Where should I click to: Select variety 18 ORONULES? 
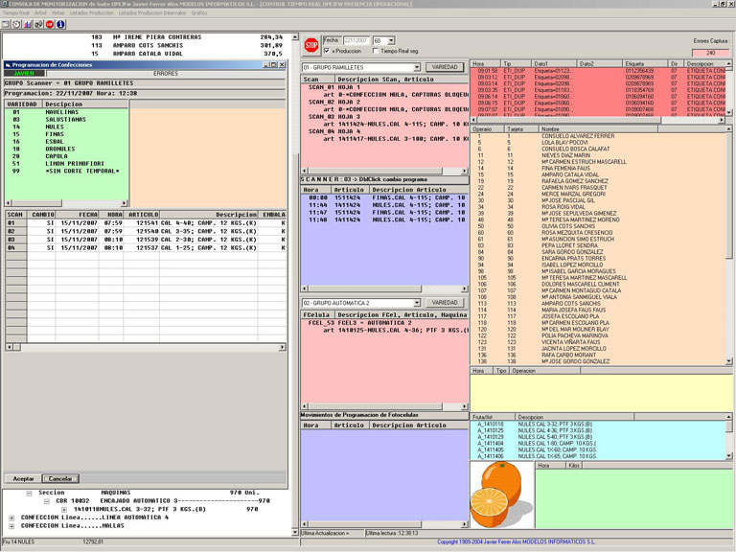(x=66, y=149)
